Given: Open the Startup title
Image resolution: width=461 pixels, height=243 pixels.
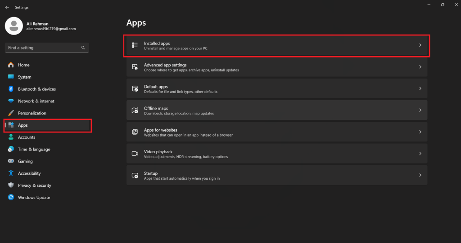Looking at the screenshot, I should pos(151,173).
